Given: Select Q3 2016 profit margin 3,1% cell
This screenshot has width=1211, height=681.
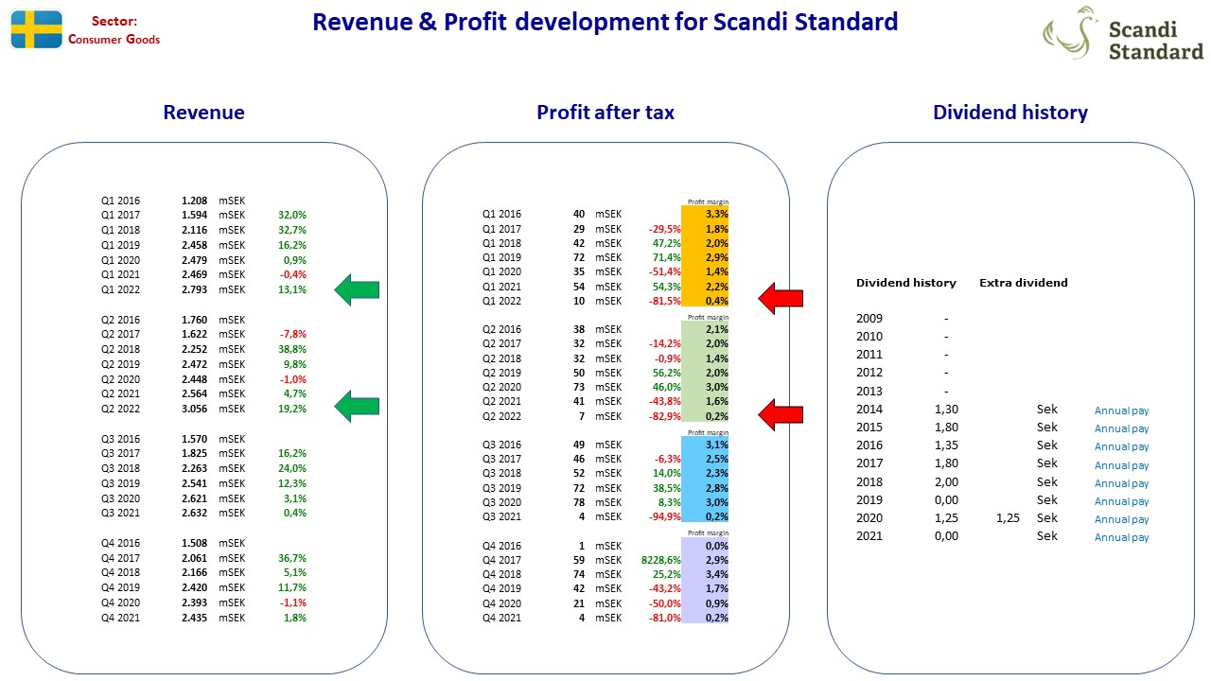Looking at the screenshot, I should pyautogui.click(x=705, y=445).
